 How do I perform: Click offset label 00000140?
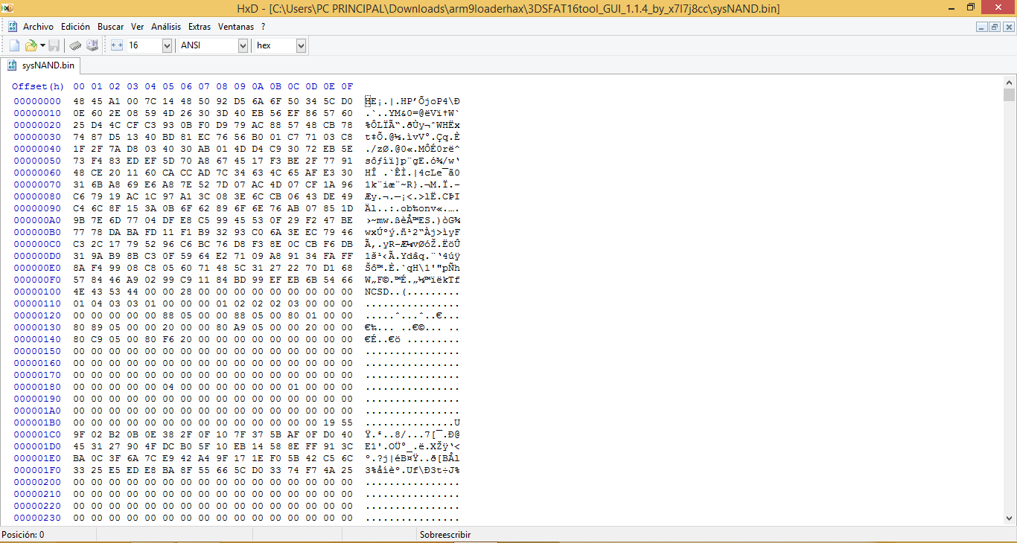[x=37, y=339]
